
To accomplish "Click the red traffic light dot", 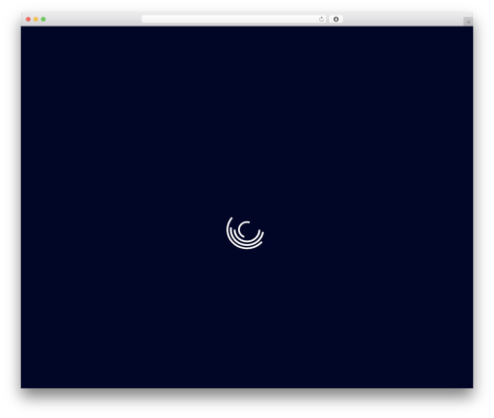I will (x=29, y=20).
